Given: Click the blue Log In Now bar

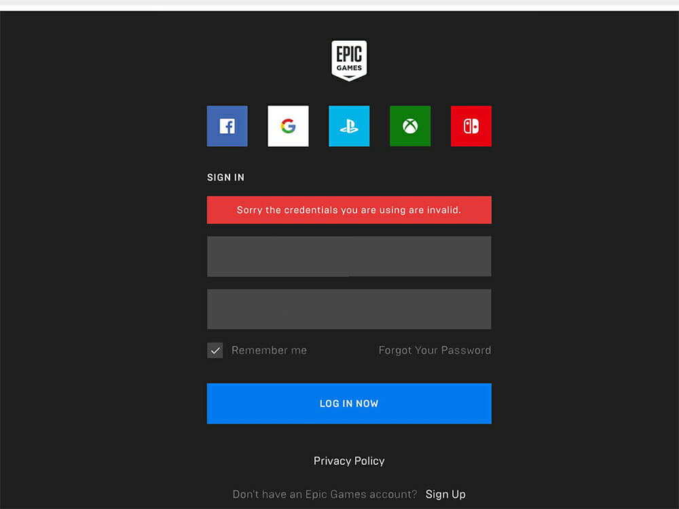Looking at the screenshot, I should (x=349, y=403).
